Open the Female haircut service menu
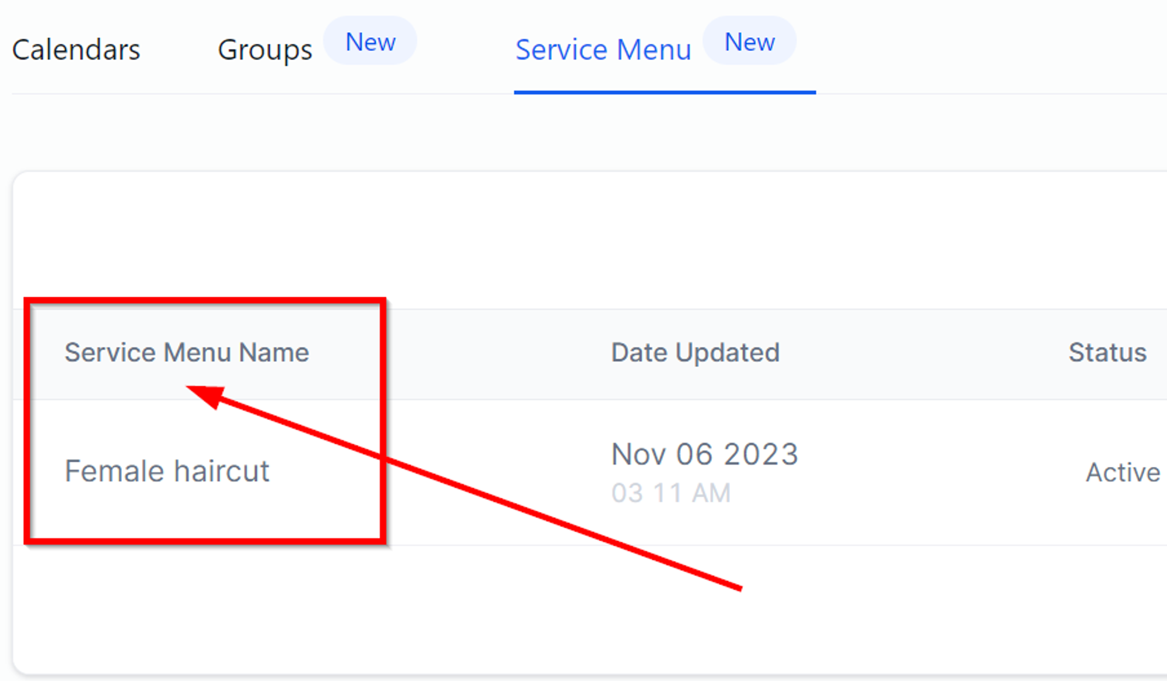This screenshot has width=1167, height=681. pyautogui.click(x=167, y=471)
